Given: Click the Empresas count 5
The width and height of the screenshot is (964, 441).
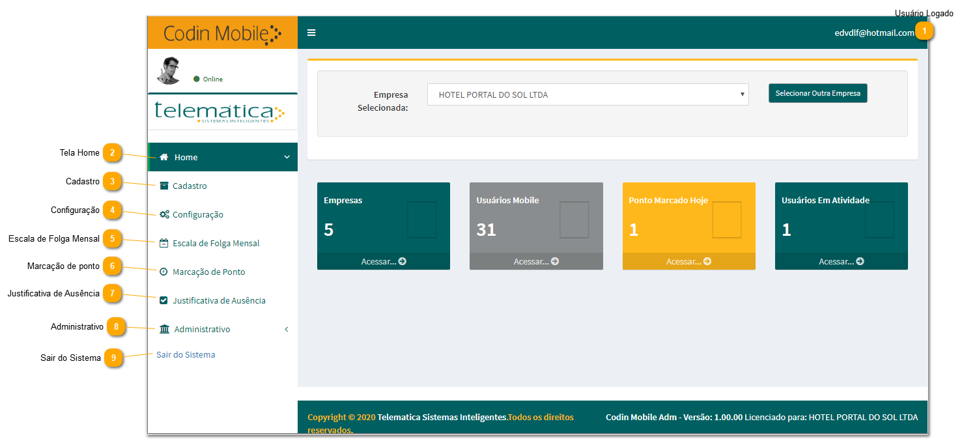Looking at the screenshot, I should pos(328,230).
